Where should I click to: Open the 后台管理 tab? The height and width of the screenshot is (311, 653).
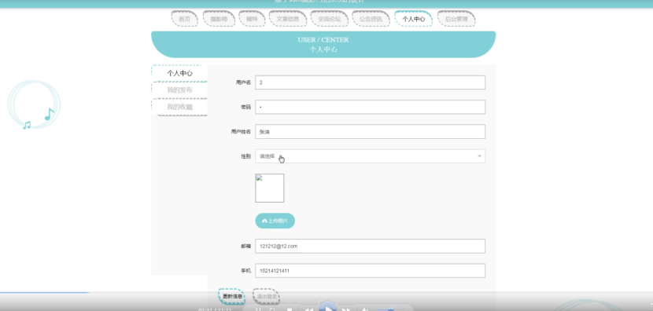click(456, 19)
